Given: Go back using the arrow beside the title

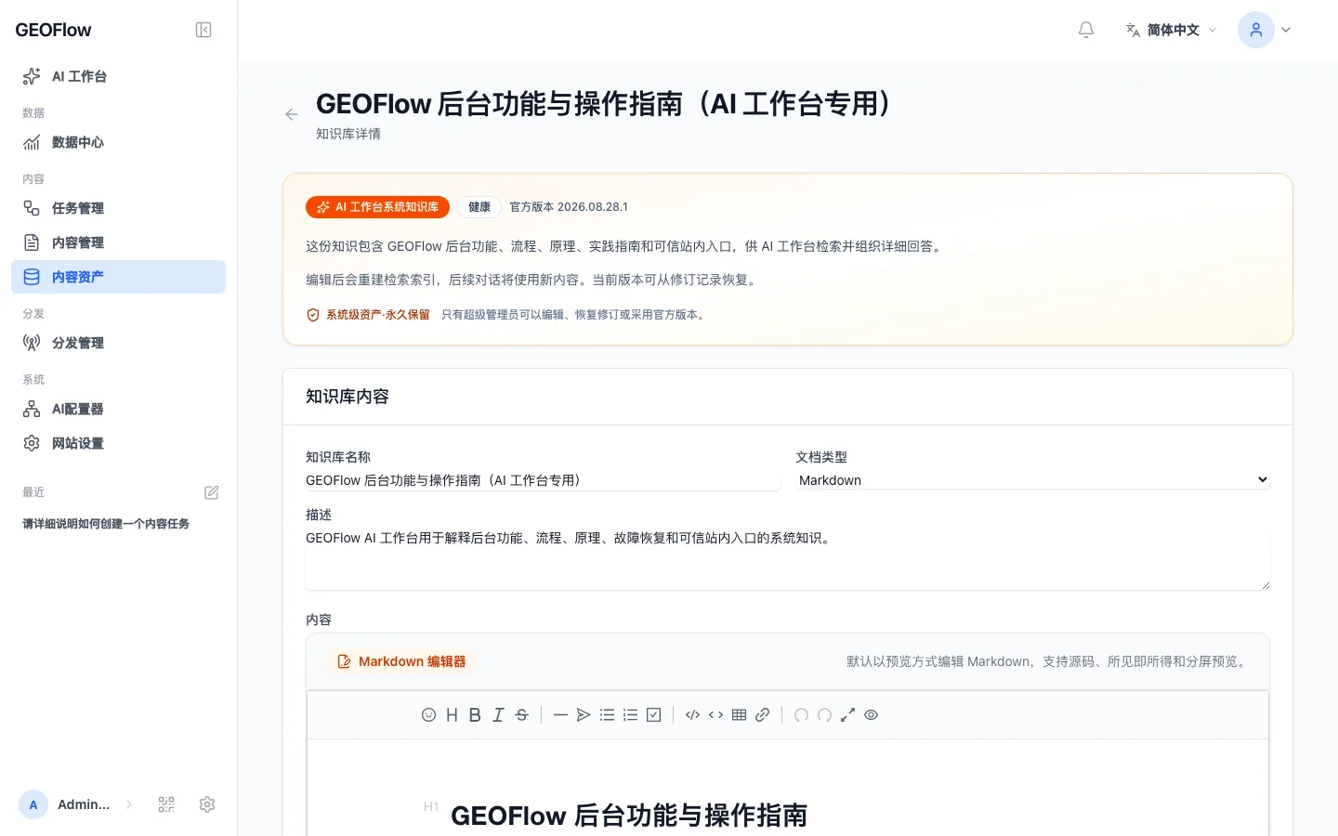Looking at the screenshot, I should (x=292, y=114).
